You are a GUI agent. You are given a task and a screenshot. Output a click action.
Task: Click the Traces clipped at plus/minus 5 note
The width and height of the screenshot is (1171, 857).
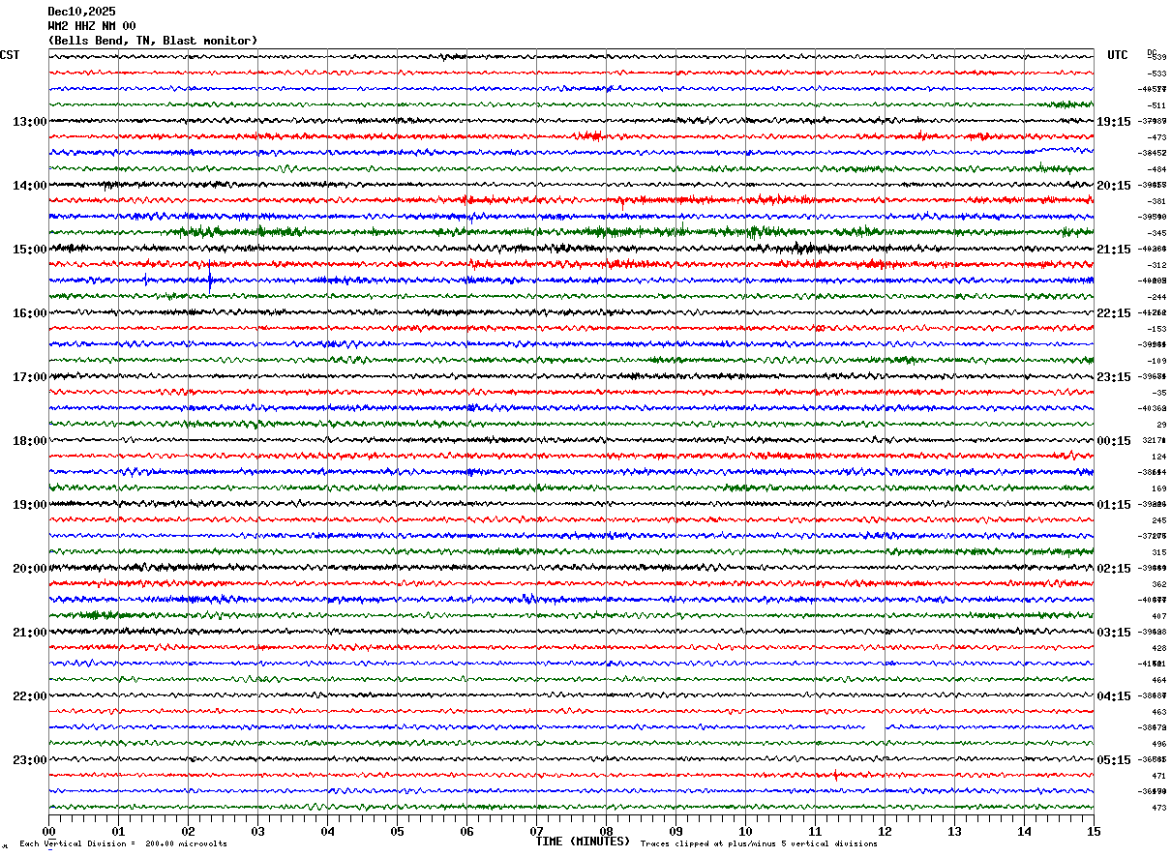[x=759, y=843]
